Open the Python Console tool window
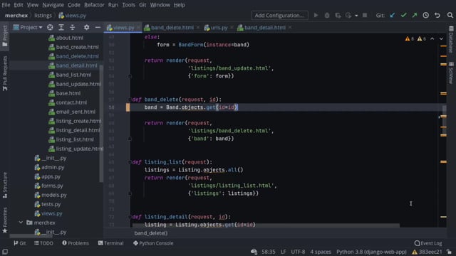The image size is (456, 256). coord(153,243)
